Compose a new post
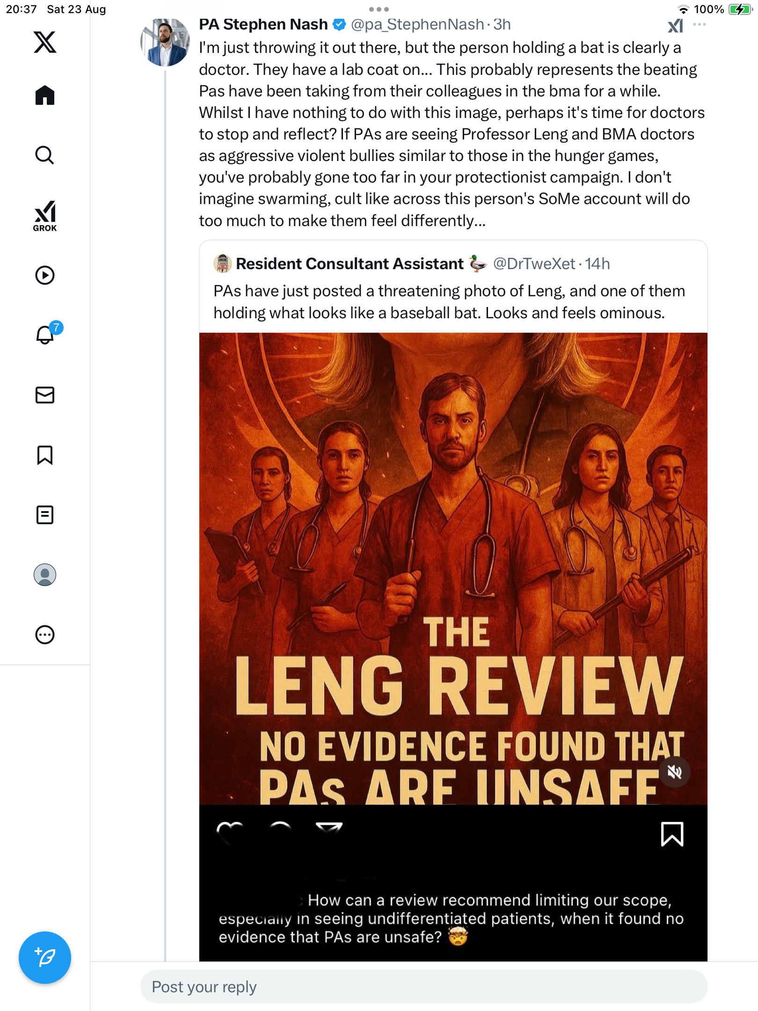Image resolution: width=758 pixels, height=1011 pixels. (45, 958)
